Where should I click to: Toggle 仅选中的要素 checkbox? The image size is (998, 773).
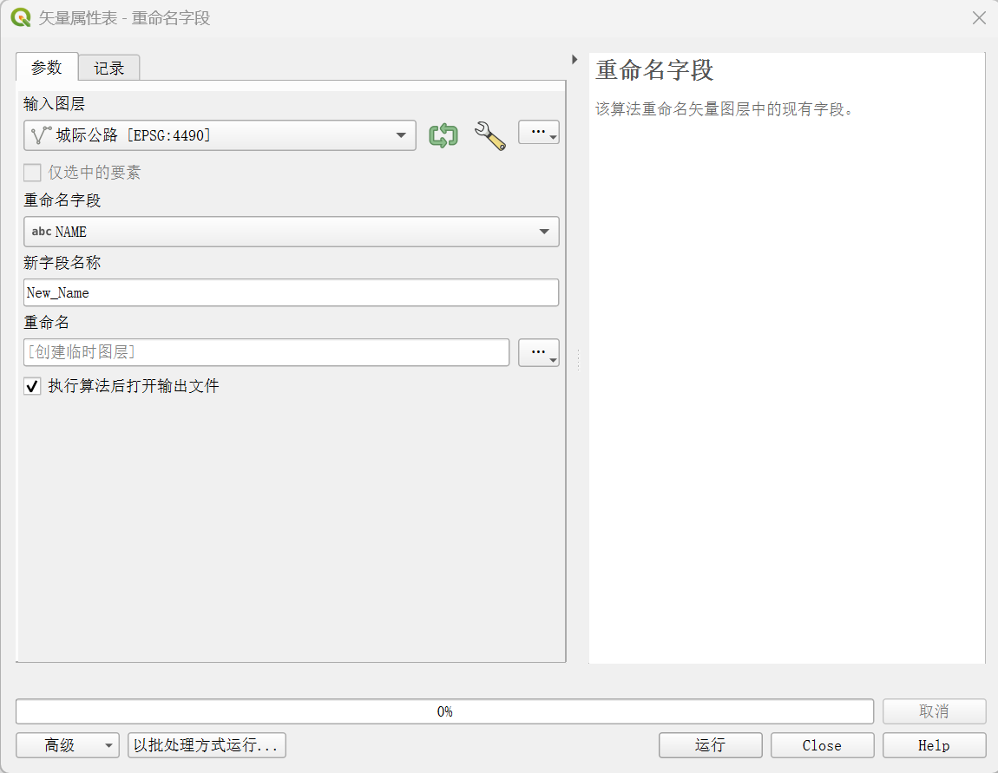32,173
